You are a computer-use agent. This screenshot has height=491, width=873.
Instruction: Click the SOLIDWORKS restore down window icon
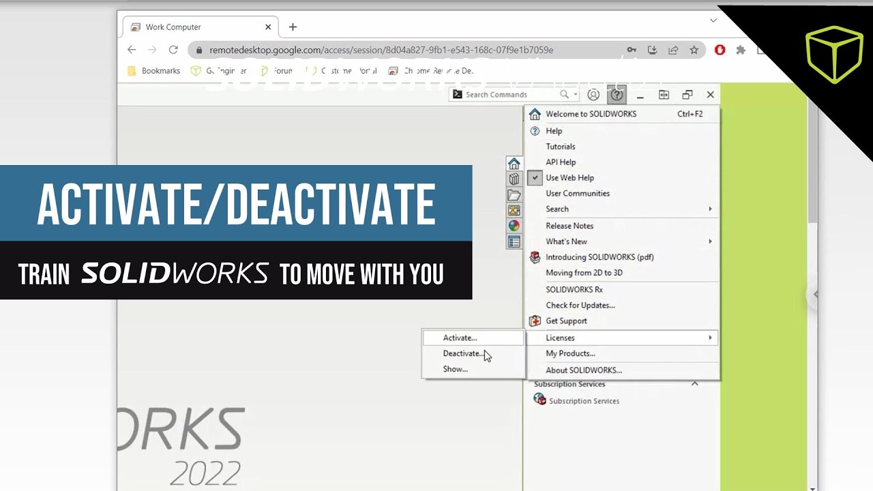coord(687,95)
